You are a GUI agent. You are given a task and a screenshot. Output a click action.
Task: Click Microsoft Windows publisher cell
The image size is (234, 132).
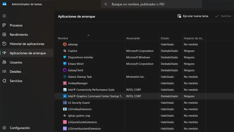coord(138,57)
